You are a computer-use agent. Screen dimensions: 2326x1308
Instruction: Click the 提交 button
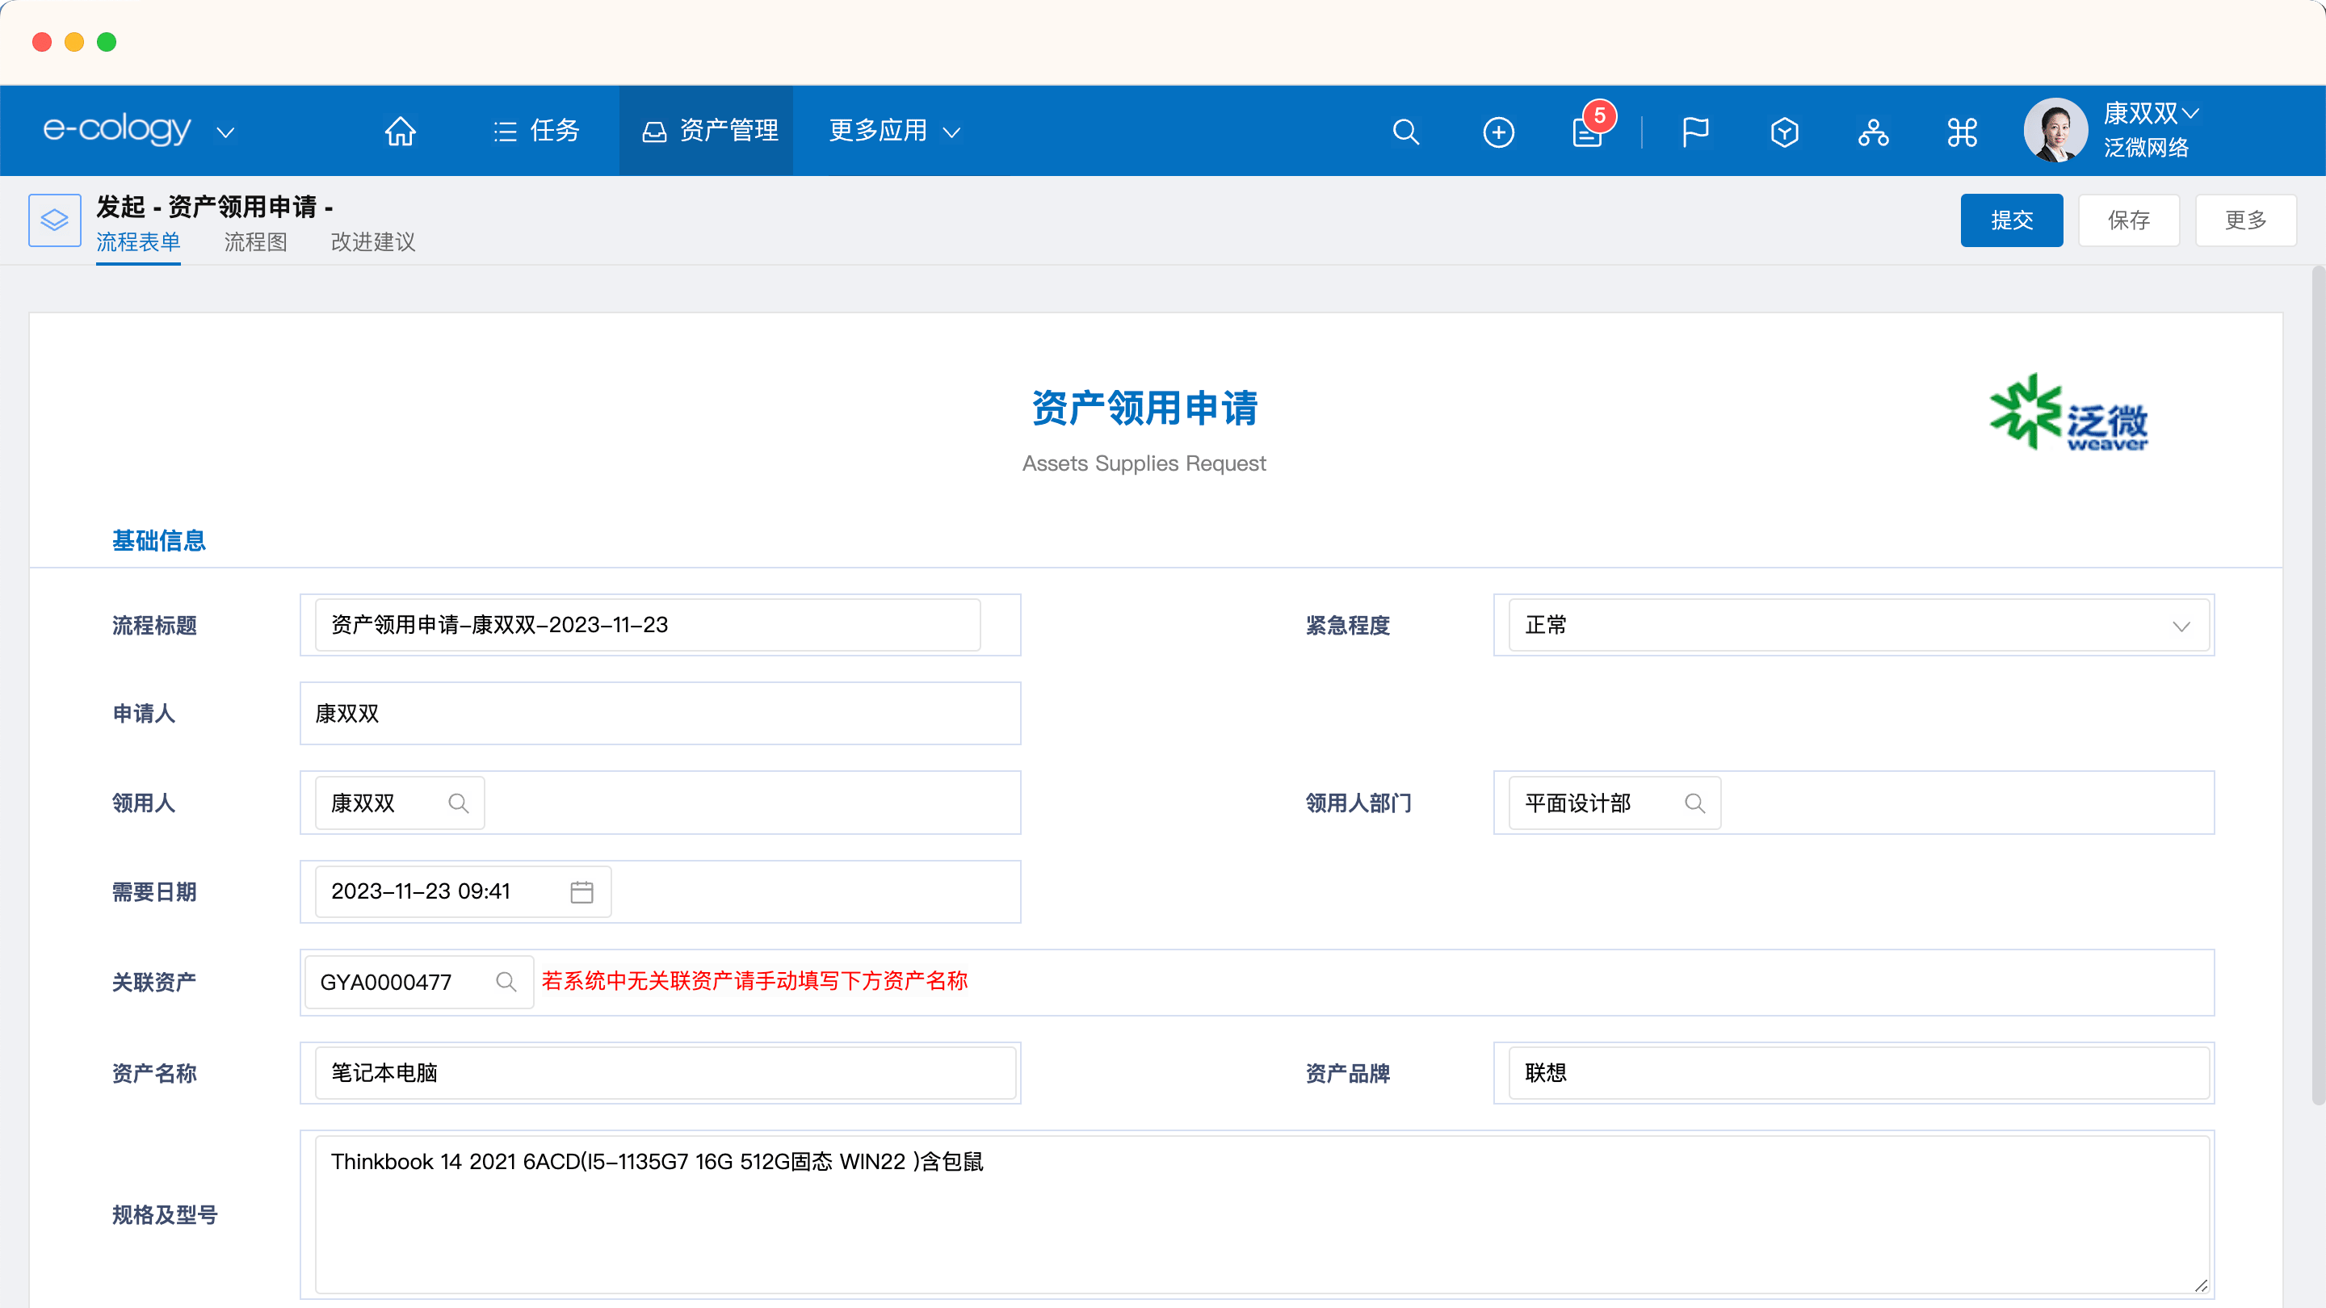(2011, 220)
